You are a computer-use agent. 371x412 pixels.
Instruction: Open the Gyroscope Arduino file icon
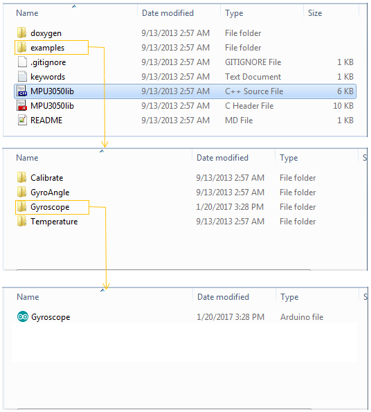[x=23, y=316]
